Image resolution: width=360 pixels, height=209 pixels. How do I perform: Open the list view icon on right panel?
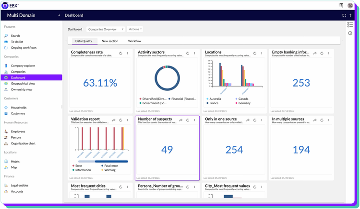(x=350, y=25)
